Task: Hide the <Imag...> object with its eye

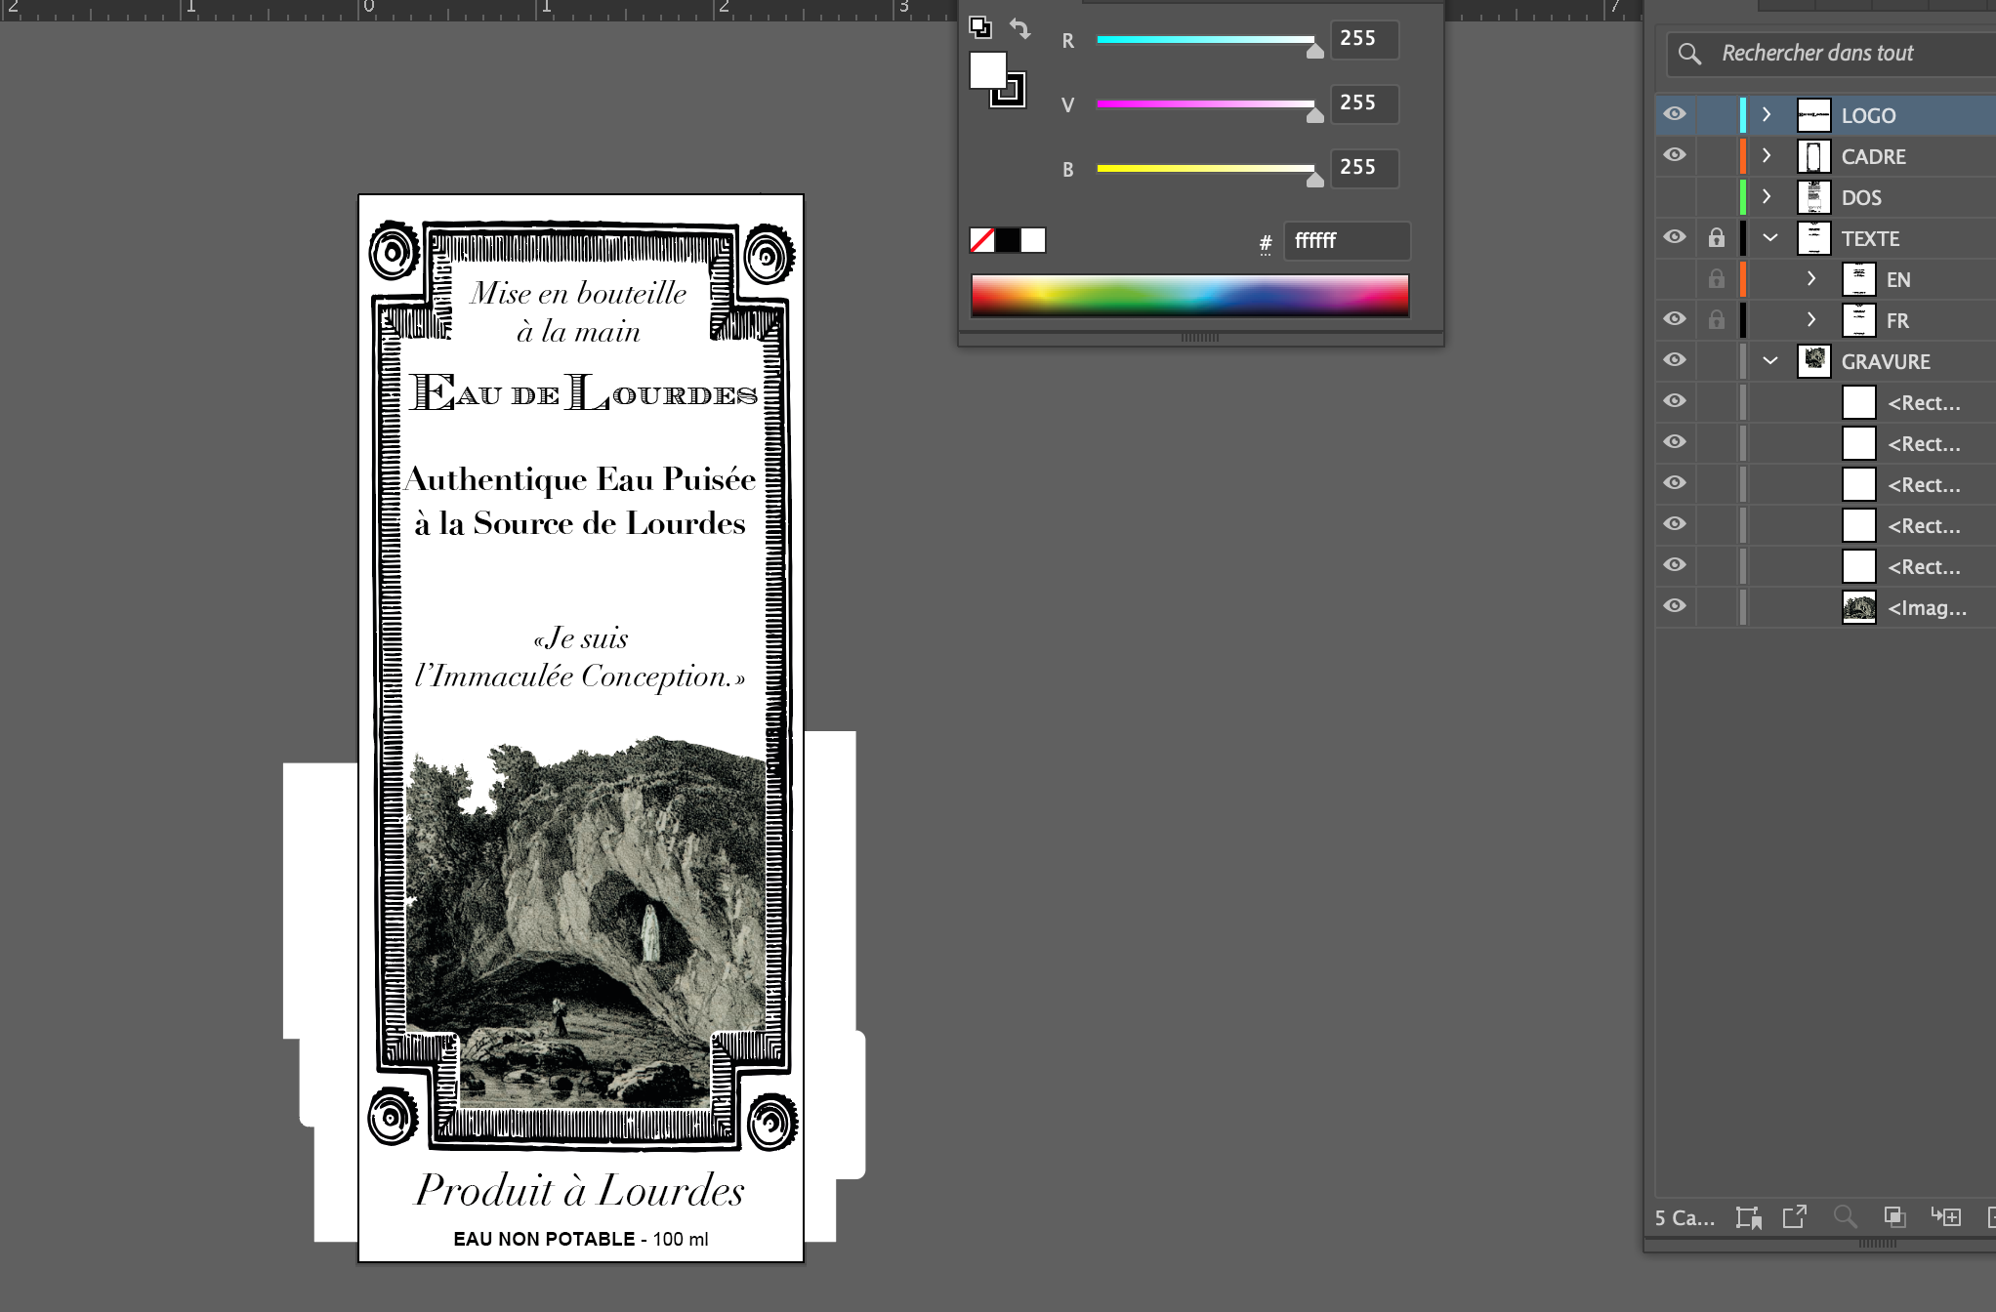Action: coord(1675,606)
